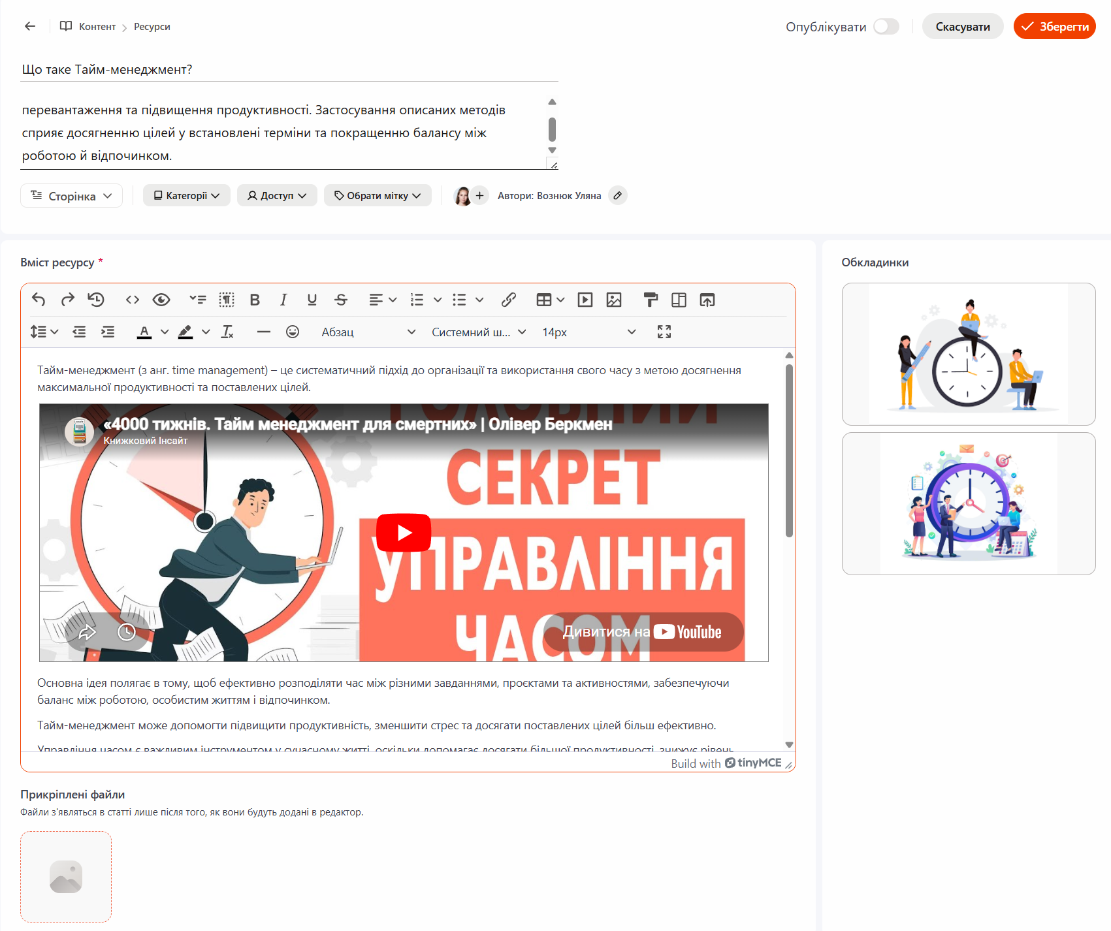The image size is (1111, 931).
Task: Click the video share arrow icon
Action: 87,632
